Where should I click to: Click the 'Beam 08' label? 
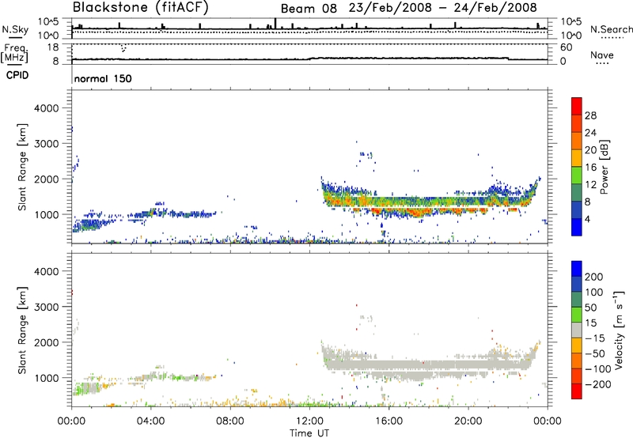coord(309,8)
